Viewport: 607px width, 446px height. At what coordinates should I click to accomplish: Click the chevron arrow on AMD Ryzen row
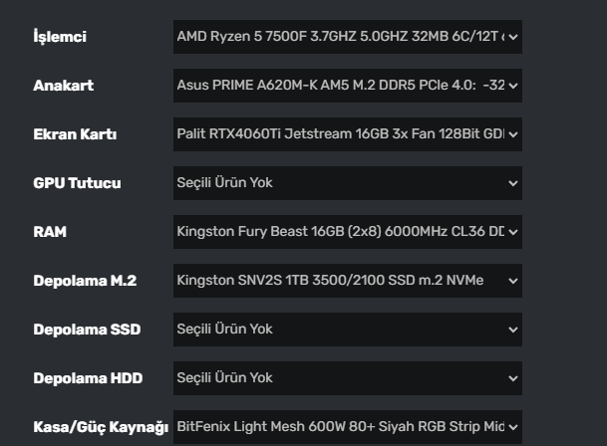513,37
